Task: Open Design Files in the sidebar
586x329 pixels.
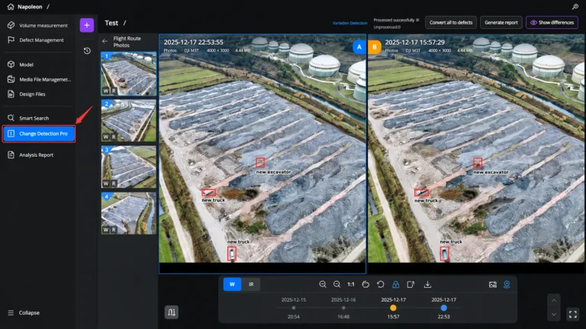Action: [27, 94]
